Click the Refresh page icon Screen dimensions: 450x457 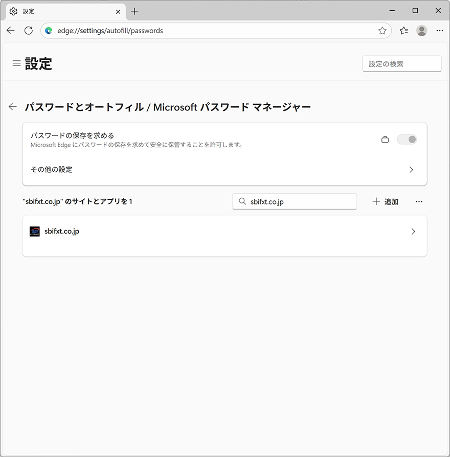tap(29, 31)
